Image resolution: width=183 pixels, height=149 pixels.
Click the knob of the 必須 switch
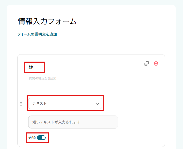pos(43,138)
